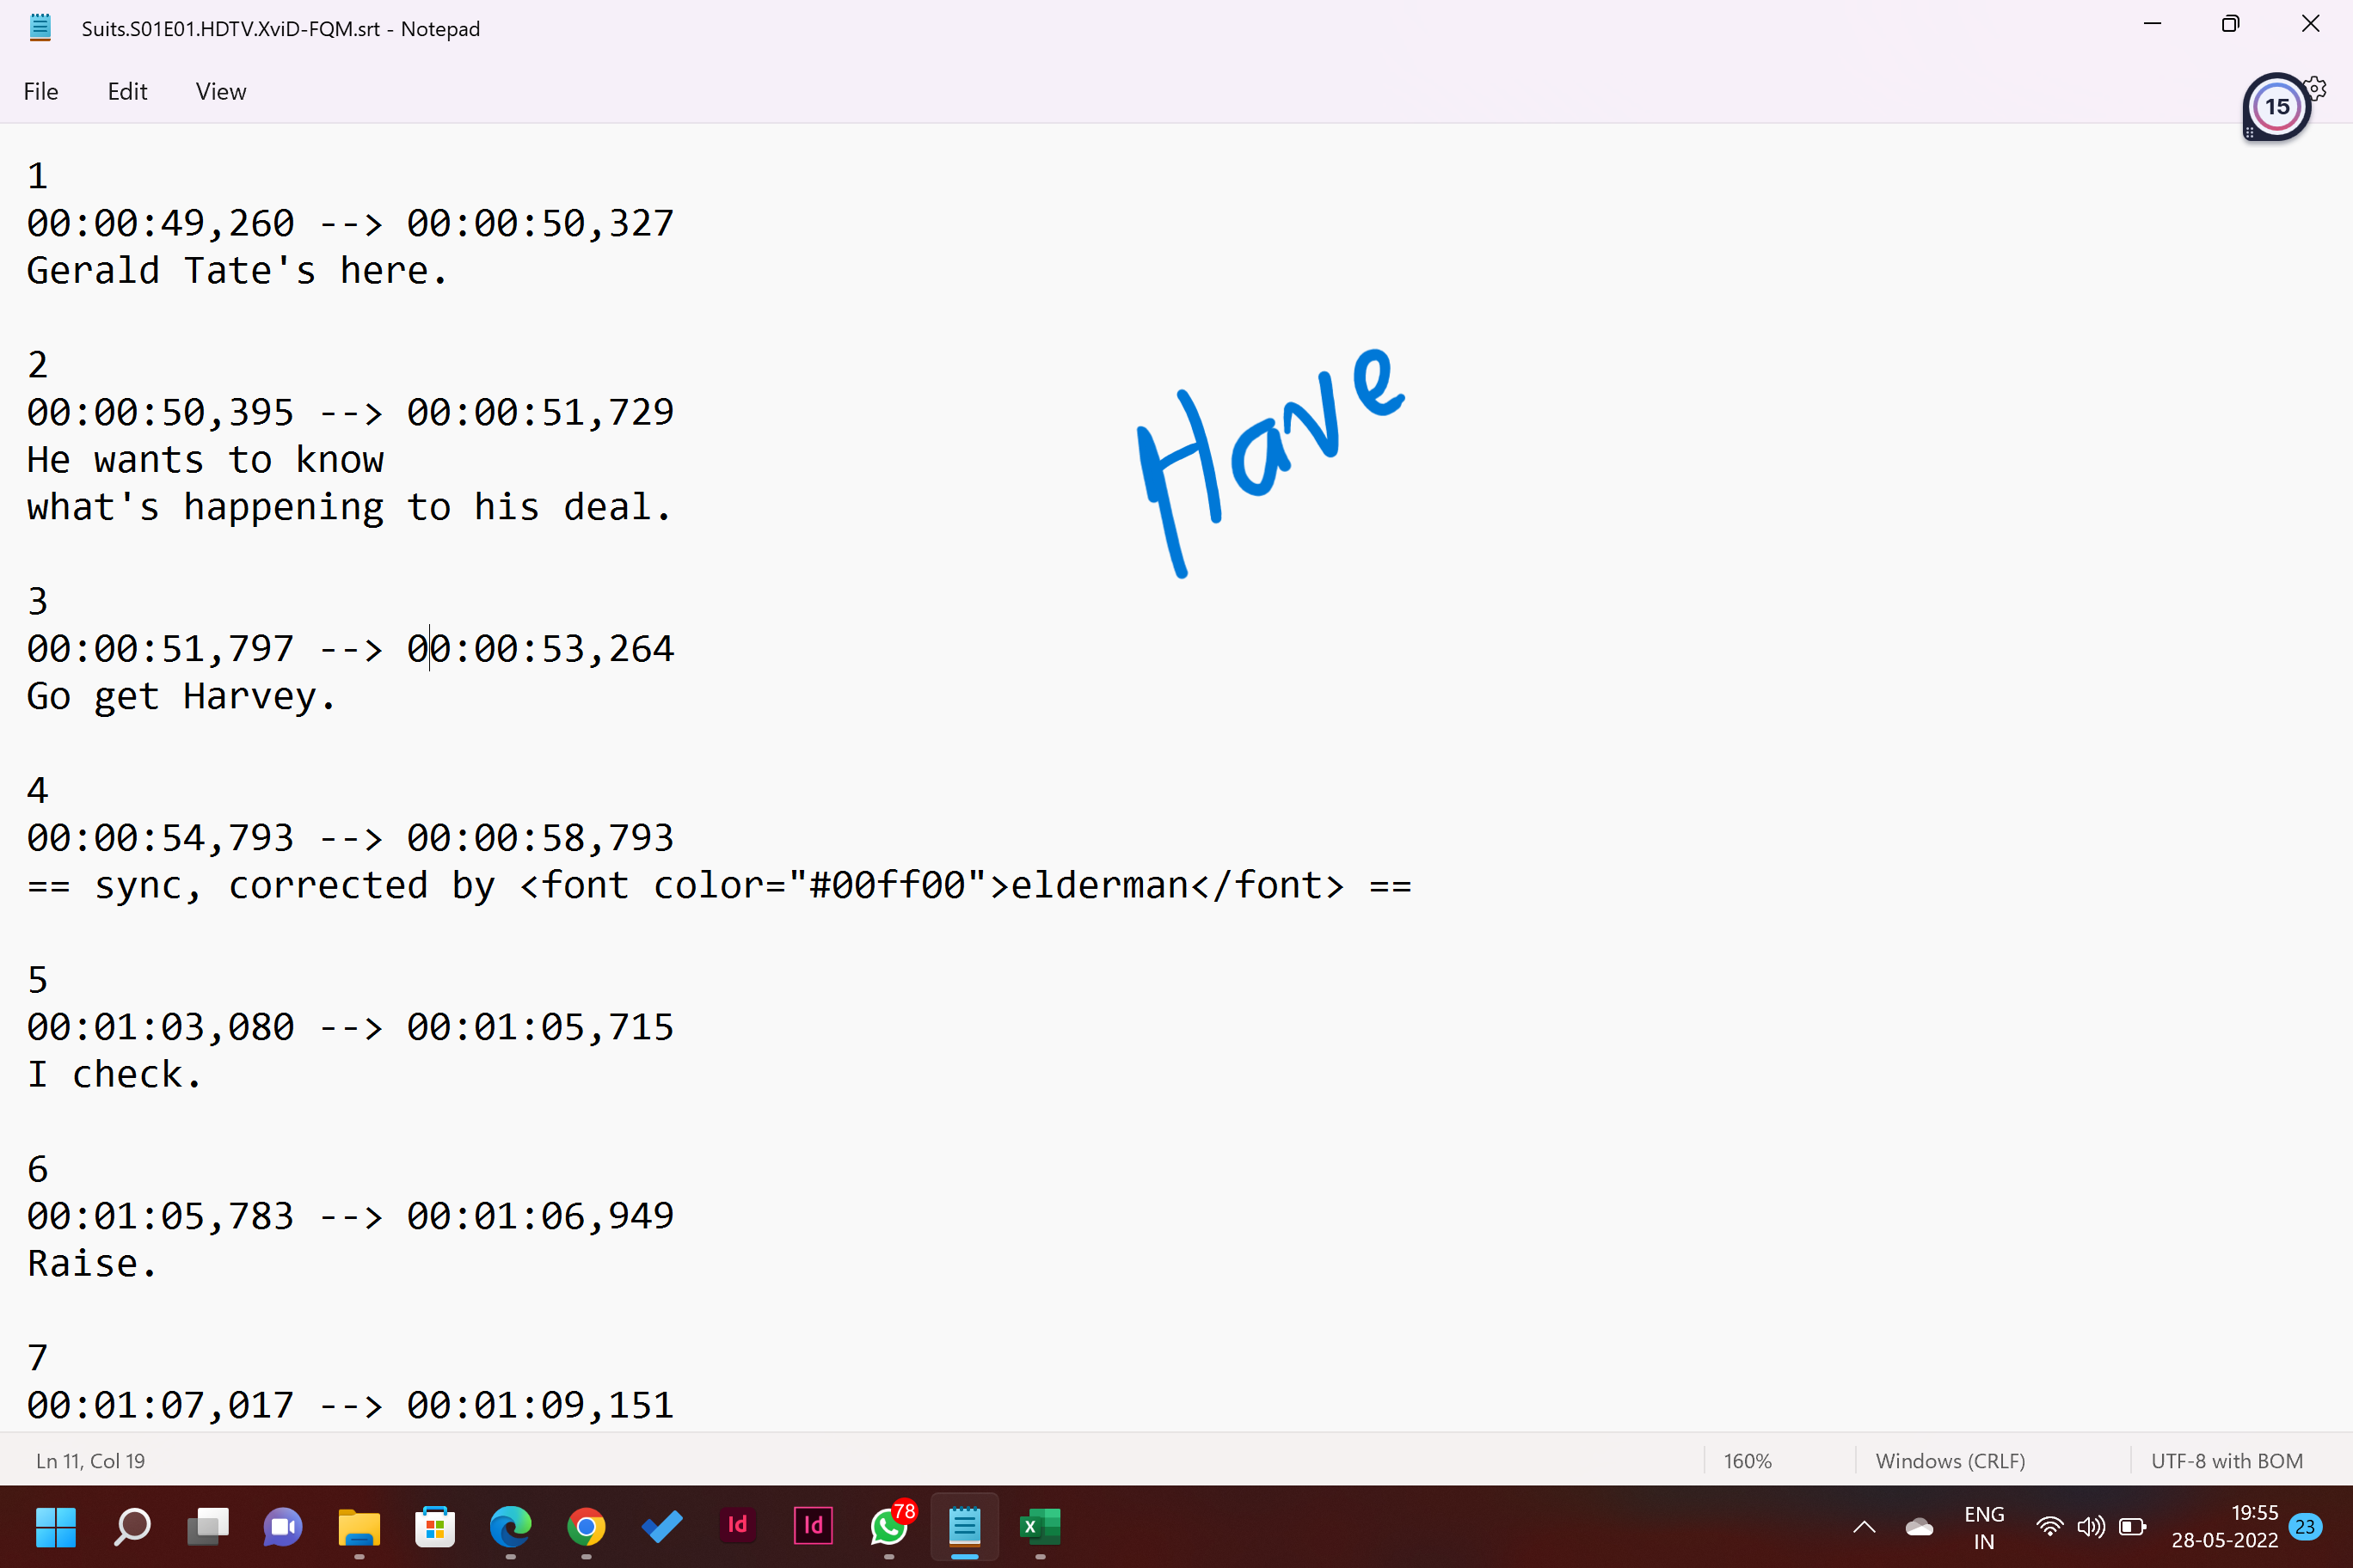2353x1568 pixels.
Task: Open File Explorer folder icon
Action: [359, 1526]
